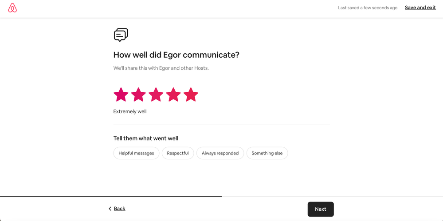Toggle the Always responded chip
The height and width of the screenshot is (221, 443).
click(220, 153)
